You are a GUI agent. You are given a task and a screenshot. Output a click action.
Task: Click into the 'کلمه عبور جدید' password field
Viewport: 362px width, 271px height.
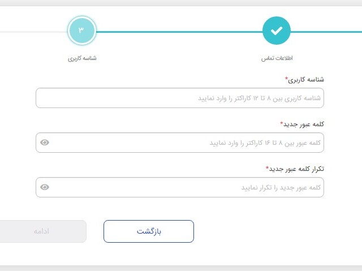tap(187, 143)
